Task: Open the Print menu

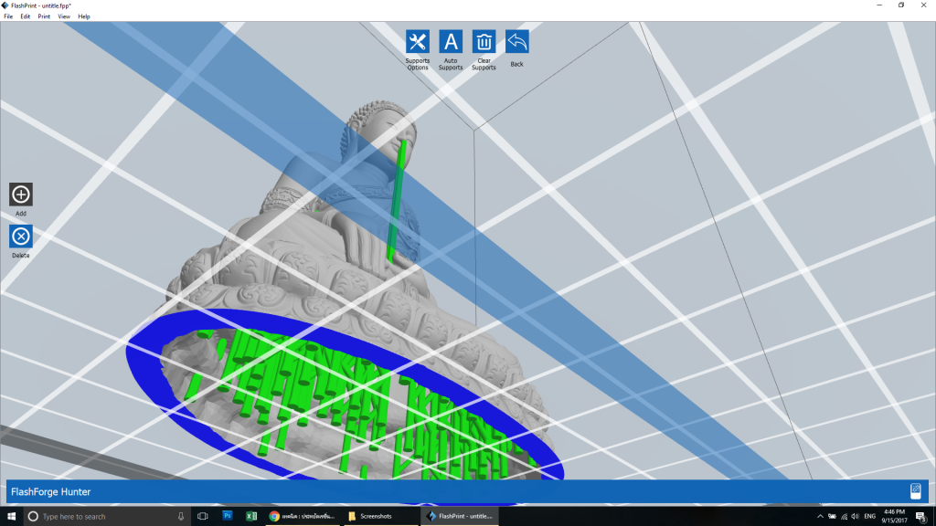Action: (44, 16)
